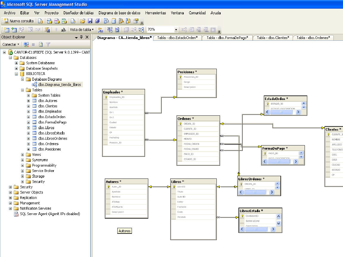Click the Arrange Tables layout icon
Screen dimensions: 343x257
point(141,29)
